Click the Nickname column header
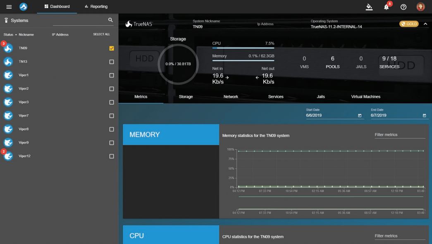Screen dimensions: 432x244 26,34
